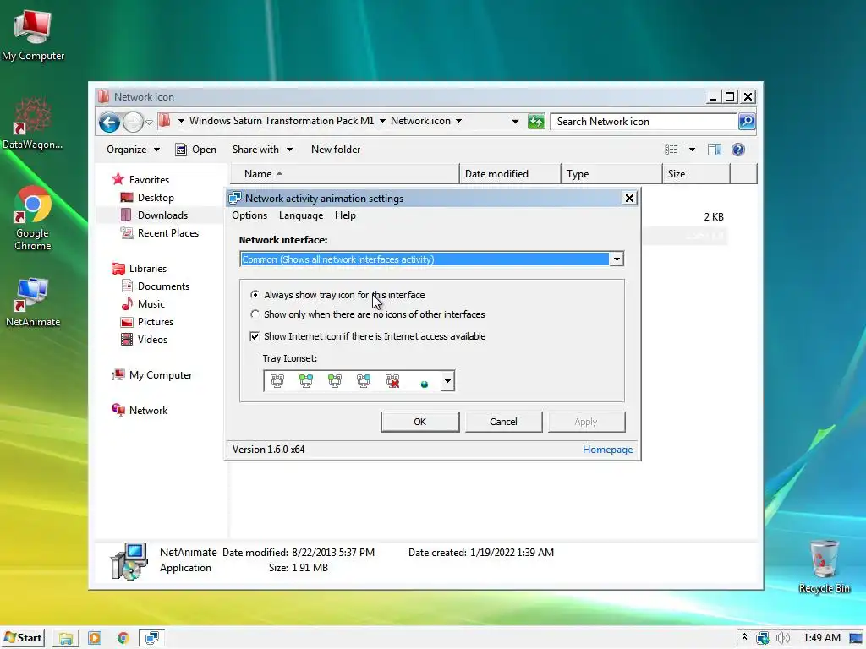866x649 pixels.
Task: Click network tray icon
Action: point(763,639)
